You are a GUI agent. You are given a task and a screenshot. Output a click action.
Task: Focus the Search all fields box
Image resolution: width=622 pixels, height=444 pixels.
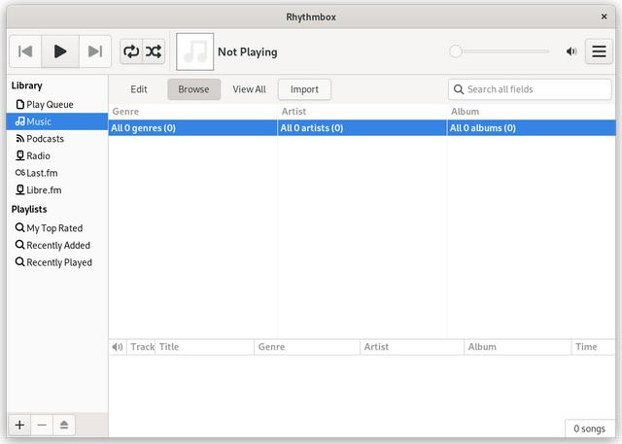pos(530,89)
